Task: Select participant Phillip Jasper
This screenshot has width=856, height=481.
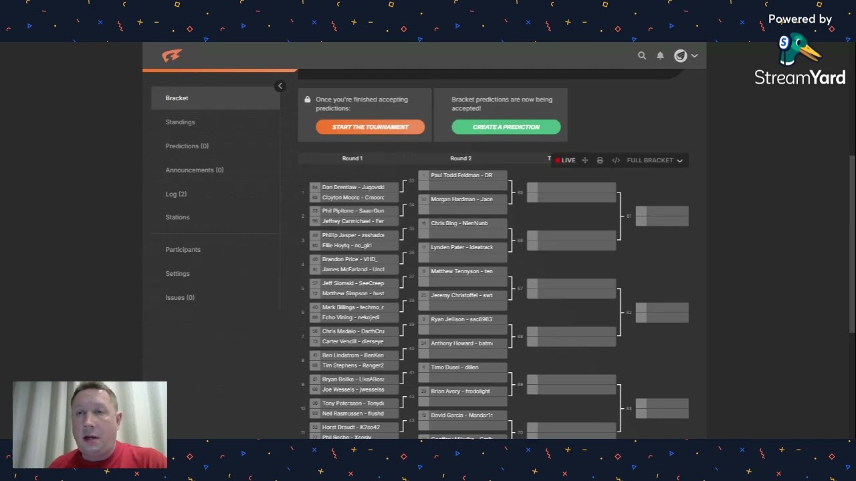Action: point(354,235)
